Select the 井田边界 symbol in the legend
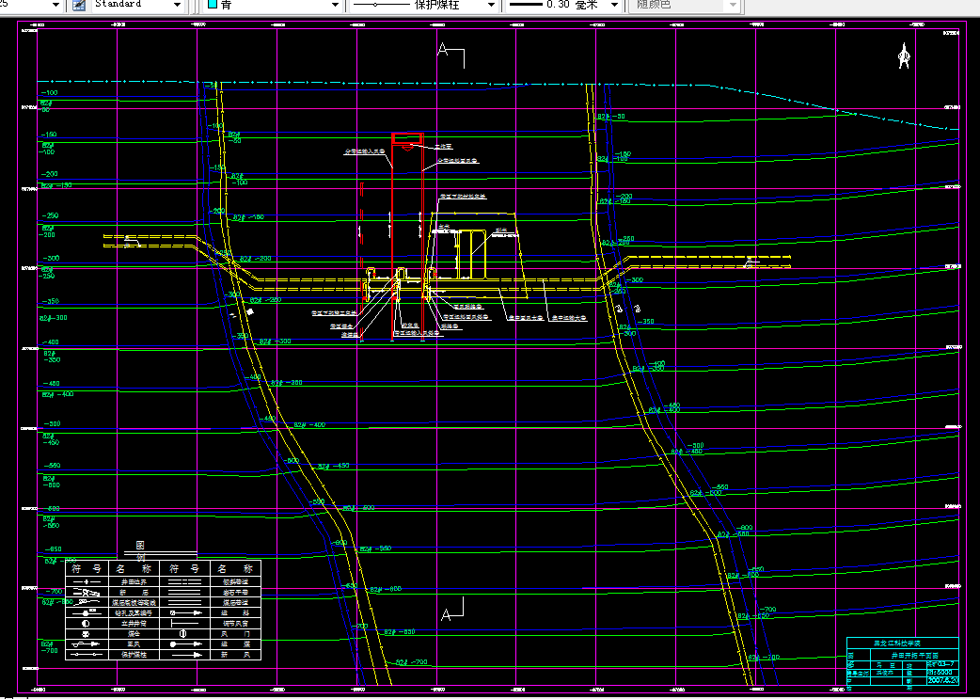The height and width of the screenshot is (699, 980). 87,582
